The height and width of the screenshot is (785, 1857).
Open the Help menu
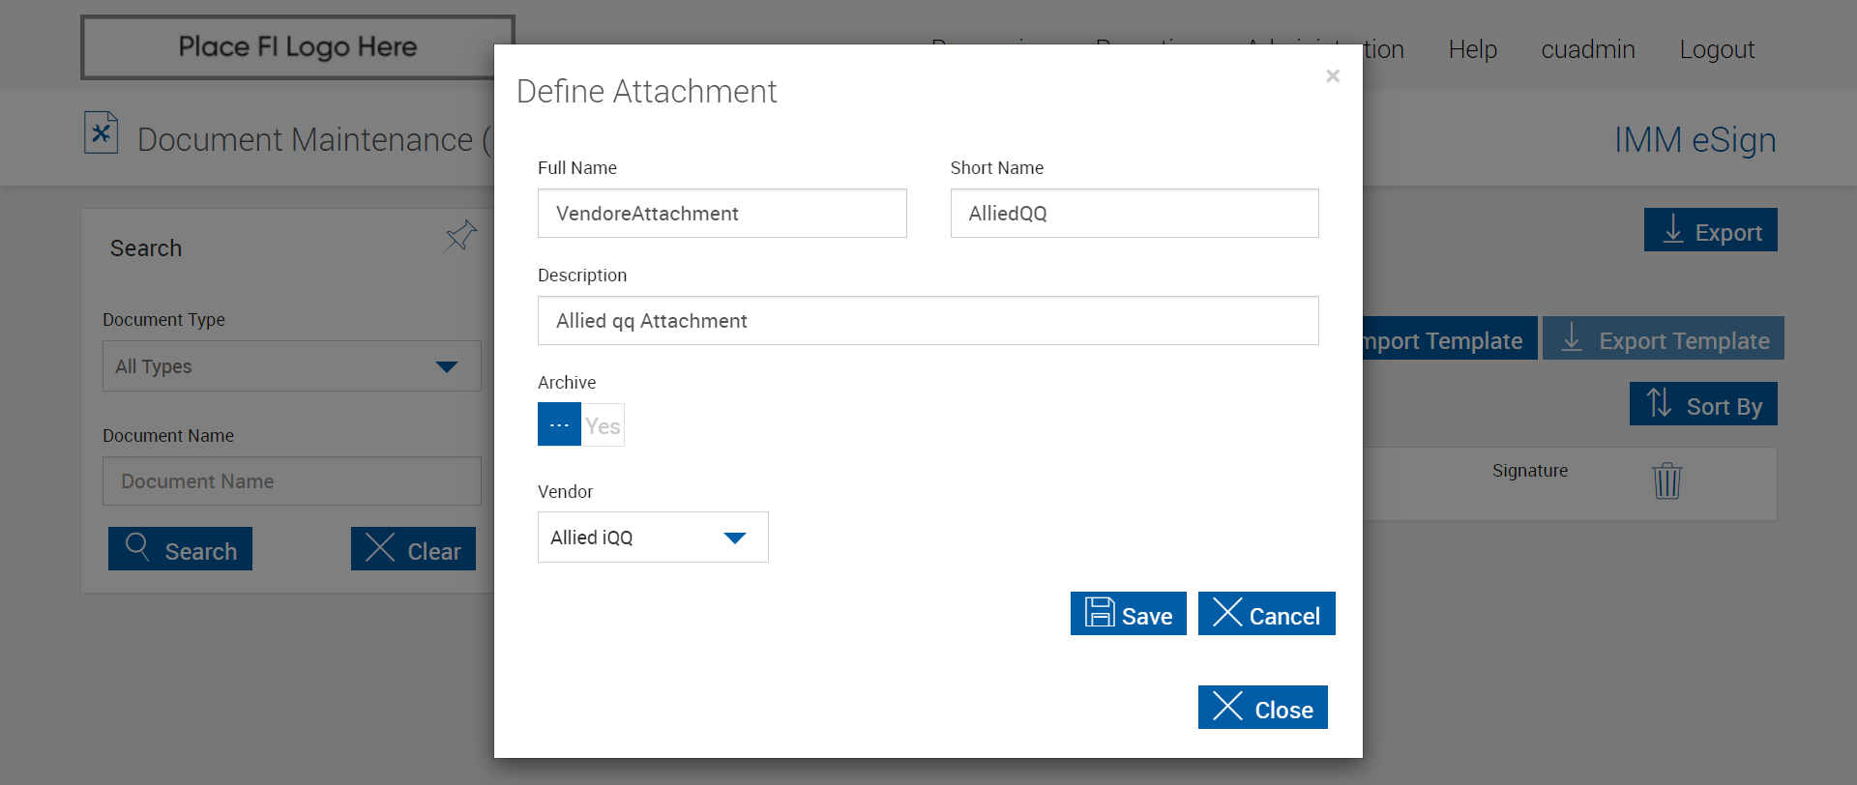(x=1472, y=49)
